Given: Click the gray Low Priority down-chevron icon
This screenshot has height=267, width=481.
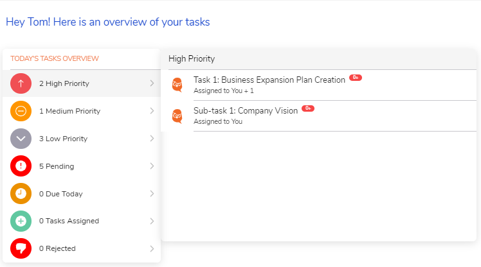Looking at the screenshot, I should coord(21,139).
